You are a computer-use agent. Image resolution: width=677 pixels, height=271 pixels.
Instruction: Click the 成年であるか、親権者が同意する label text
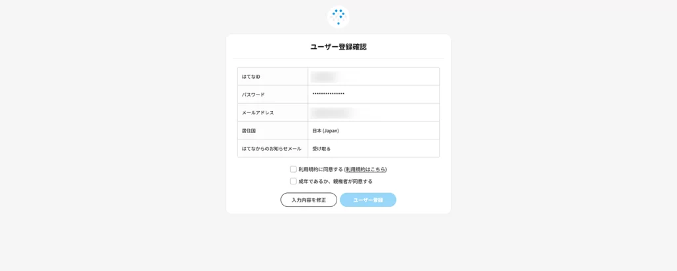click(335, 182)
